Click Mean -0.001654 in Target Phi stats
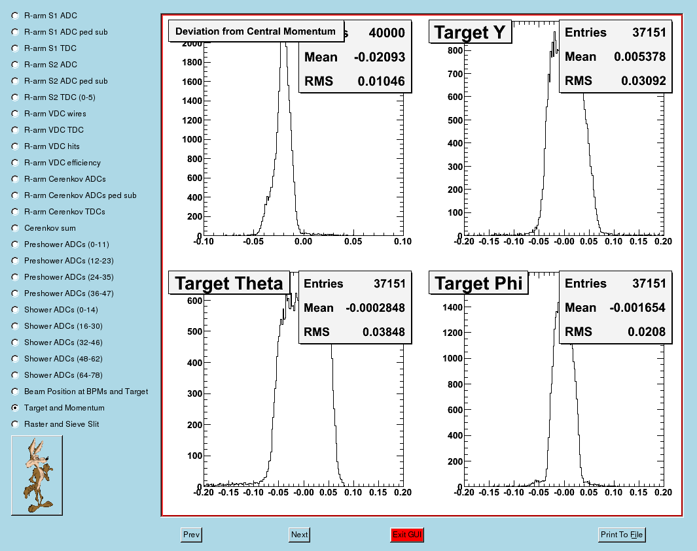Screen dimensions: 697x551 point(615,308)
